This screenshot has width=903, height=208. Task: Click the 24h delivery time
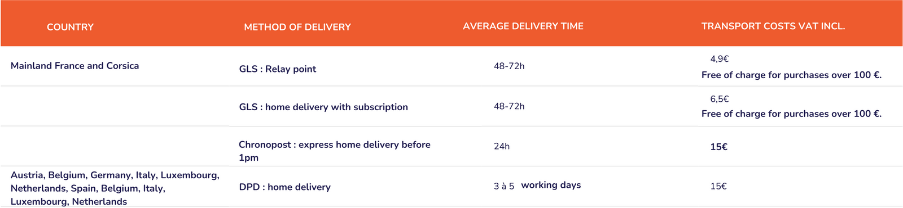(x=502, y=146)
